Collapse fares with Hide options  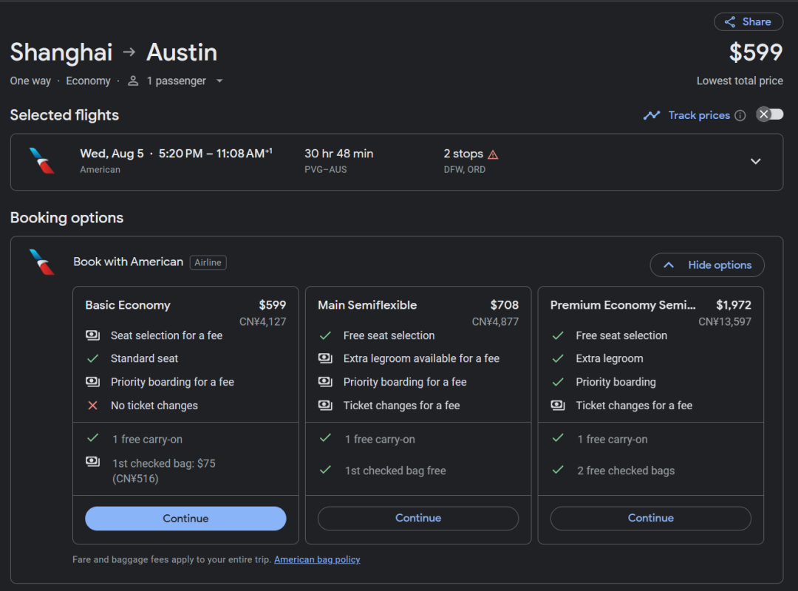707,265
